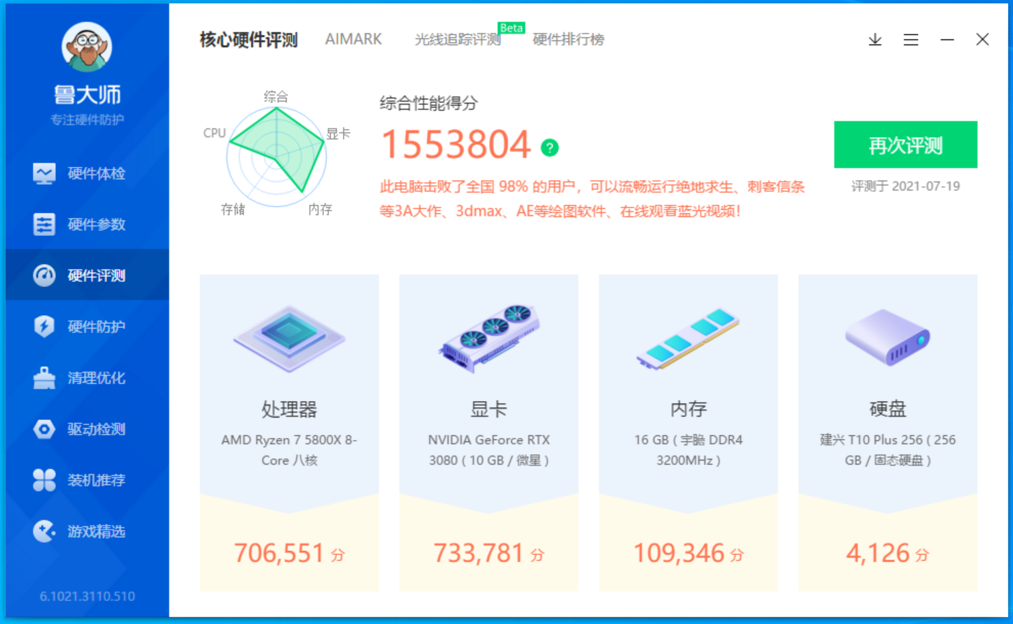1013x624 pixels.
Task: Click the CPU score card showing 706,551 分
Action: click(x=289, y=552)
